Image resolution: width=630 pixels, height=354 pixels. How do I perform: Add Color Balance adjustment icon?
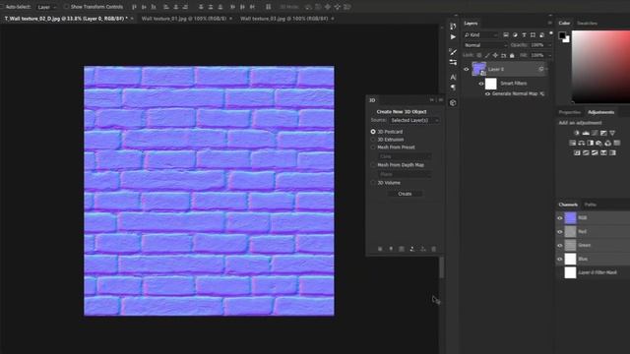[582, 143]
